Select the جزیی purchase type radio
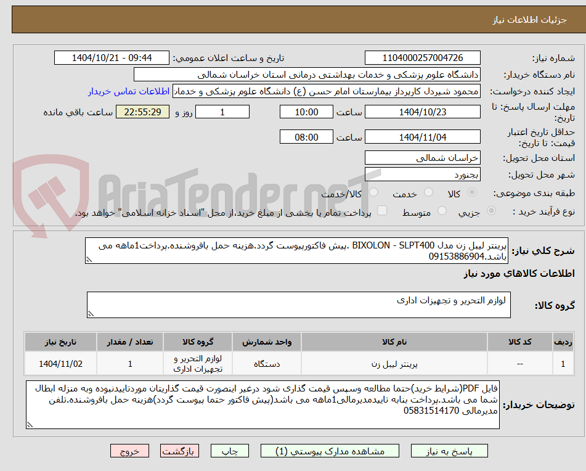 coord(492,211)
